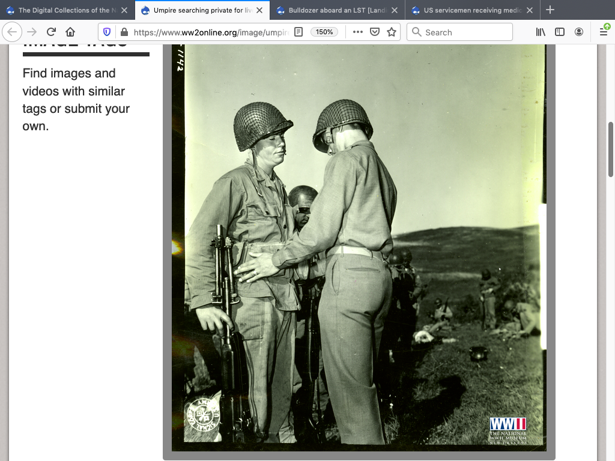Image resolution: width=615 pixels, height=461 pixels.
Task: Open the Library bookmarks and history
Action: pyautogui.click(x=541, y=32)
